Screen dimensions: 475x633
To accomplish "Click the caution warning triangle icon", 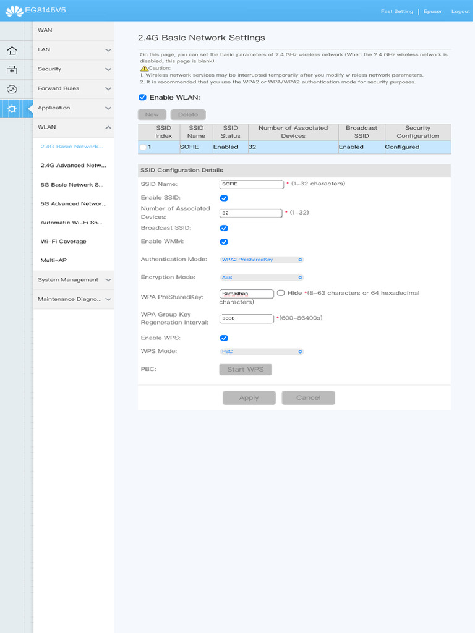I will point(144,68).
